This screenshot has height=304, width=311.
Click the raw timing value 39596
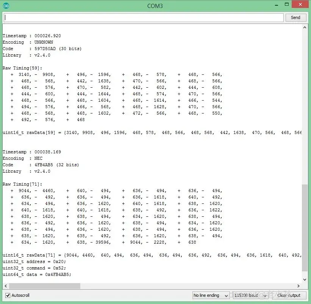coord(102,242)
